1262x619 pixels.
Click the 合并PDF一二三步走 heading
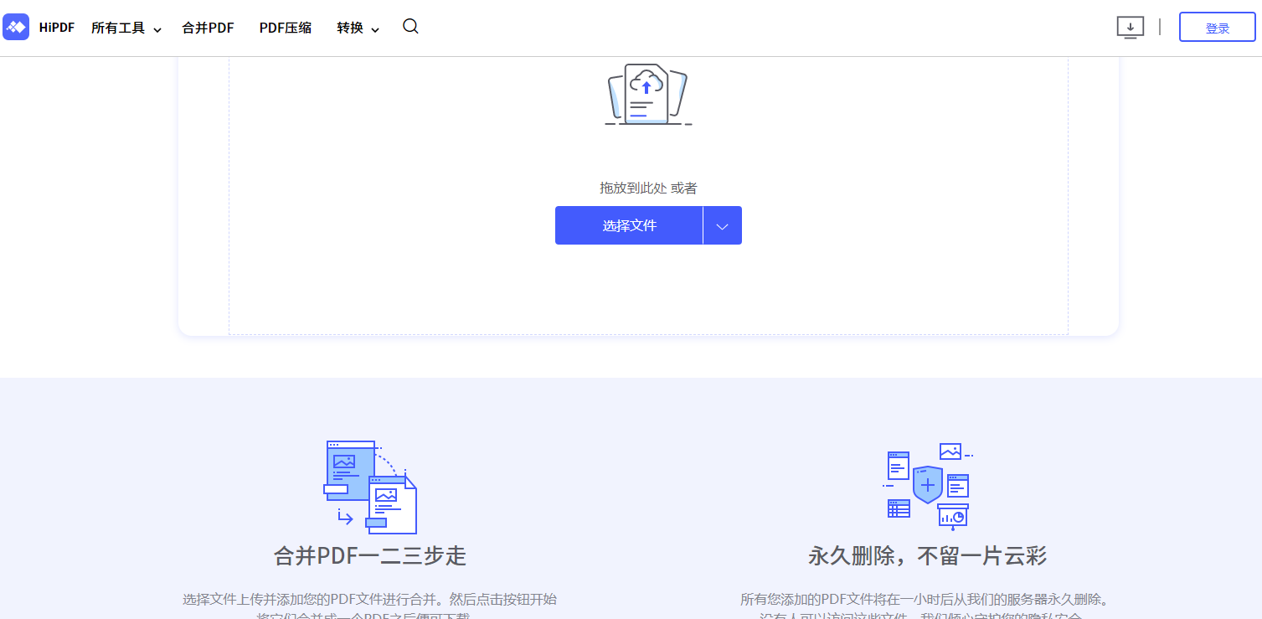coord(369,555)
